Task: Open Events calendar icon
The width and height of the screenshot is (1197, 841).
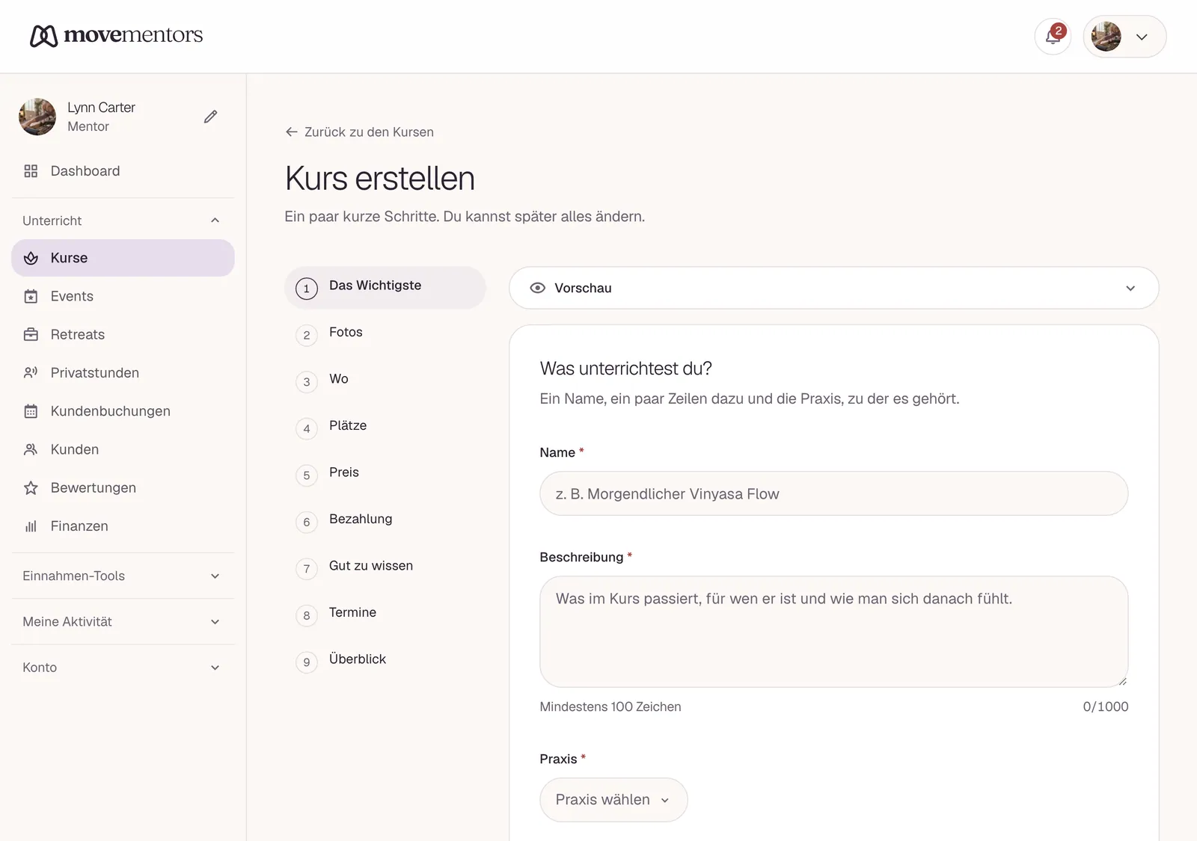Action: (31, 297)
